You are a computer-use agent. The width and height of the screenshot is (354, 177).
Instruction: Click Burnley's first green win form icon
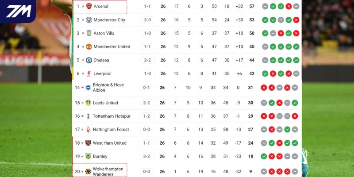click(265, 156)
